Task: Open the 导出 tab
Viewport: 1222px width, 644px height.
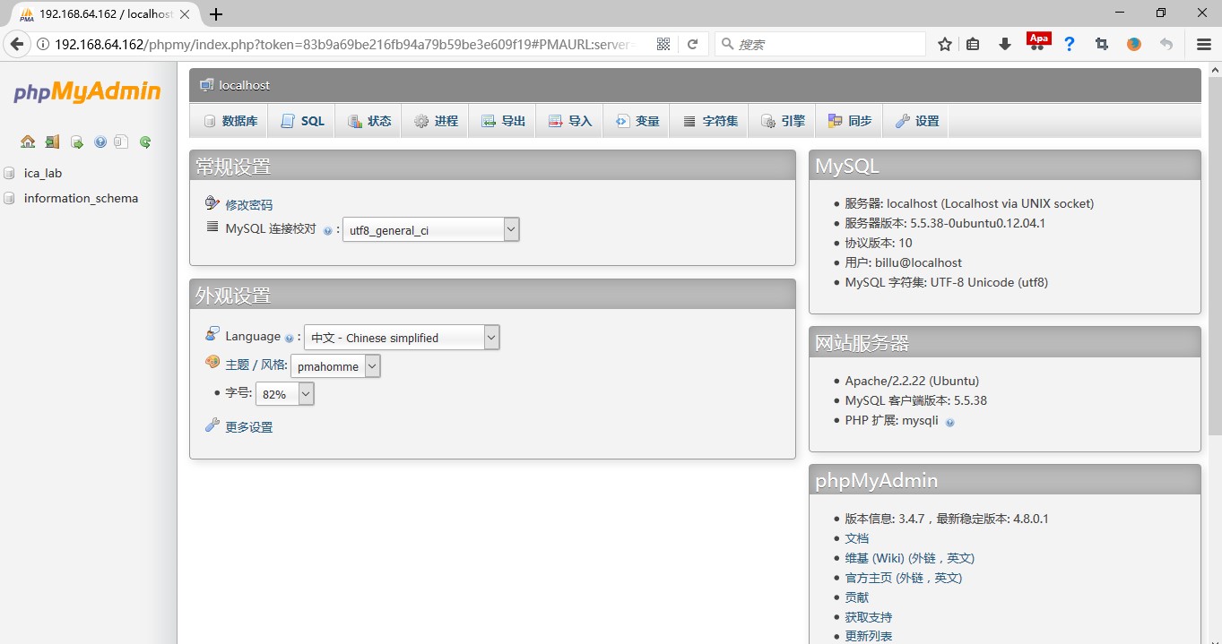Action: click(503, 121)
